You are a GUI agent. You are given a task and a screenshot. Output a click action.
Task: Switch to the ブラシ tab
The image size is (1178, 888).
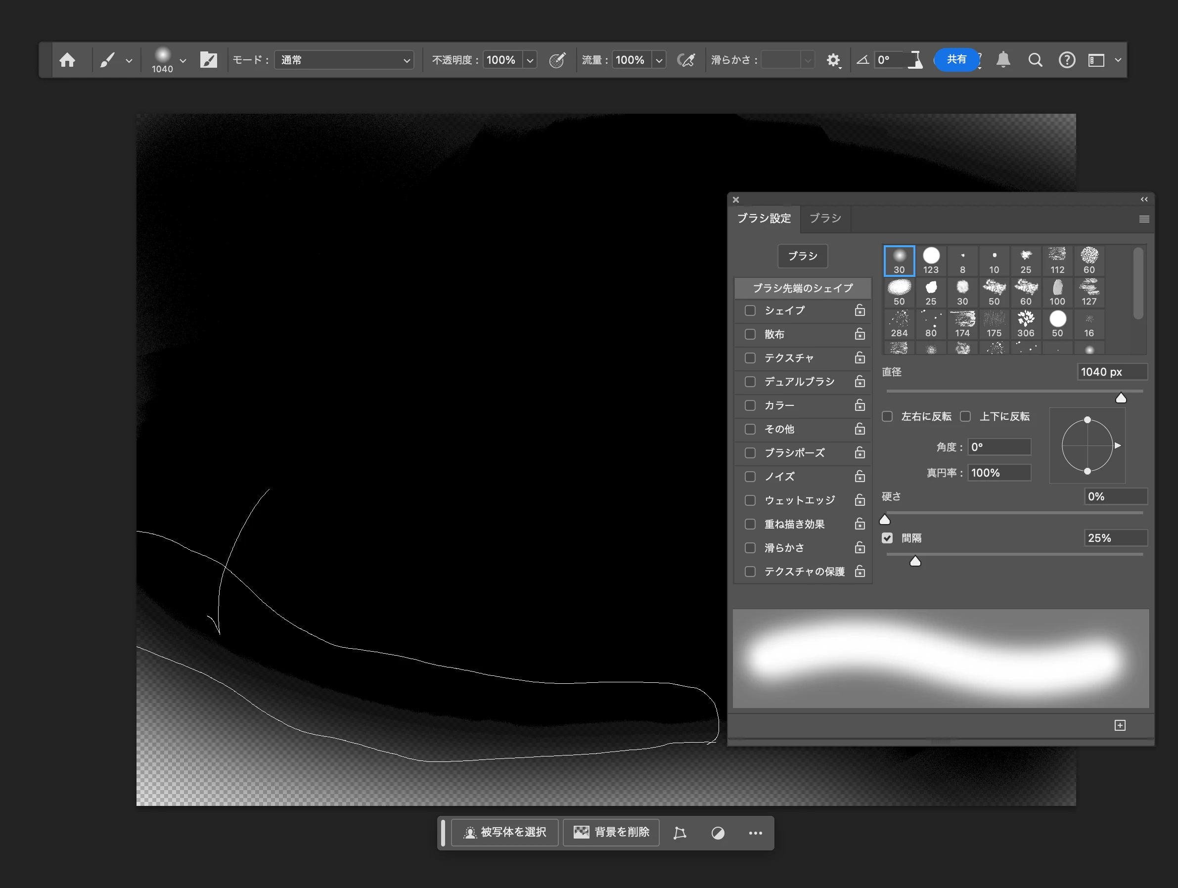tap(825, 218)
